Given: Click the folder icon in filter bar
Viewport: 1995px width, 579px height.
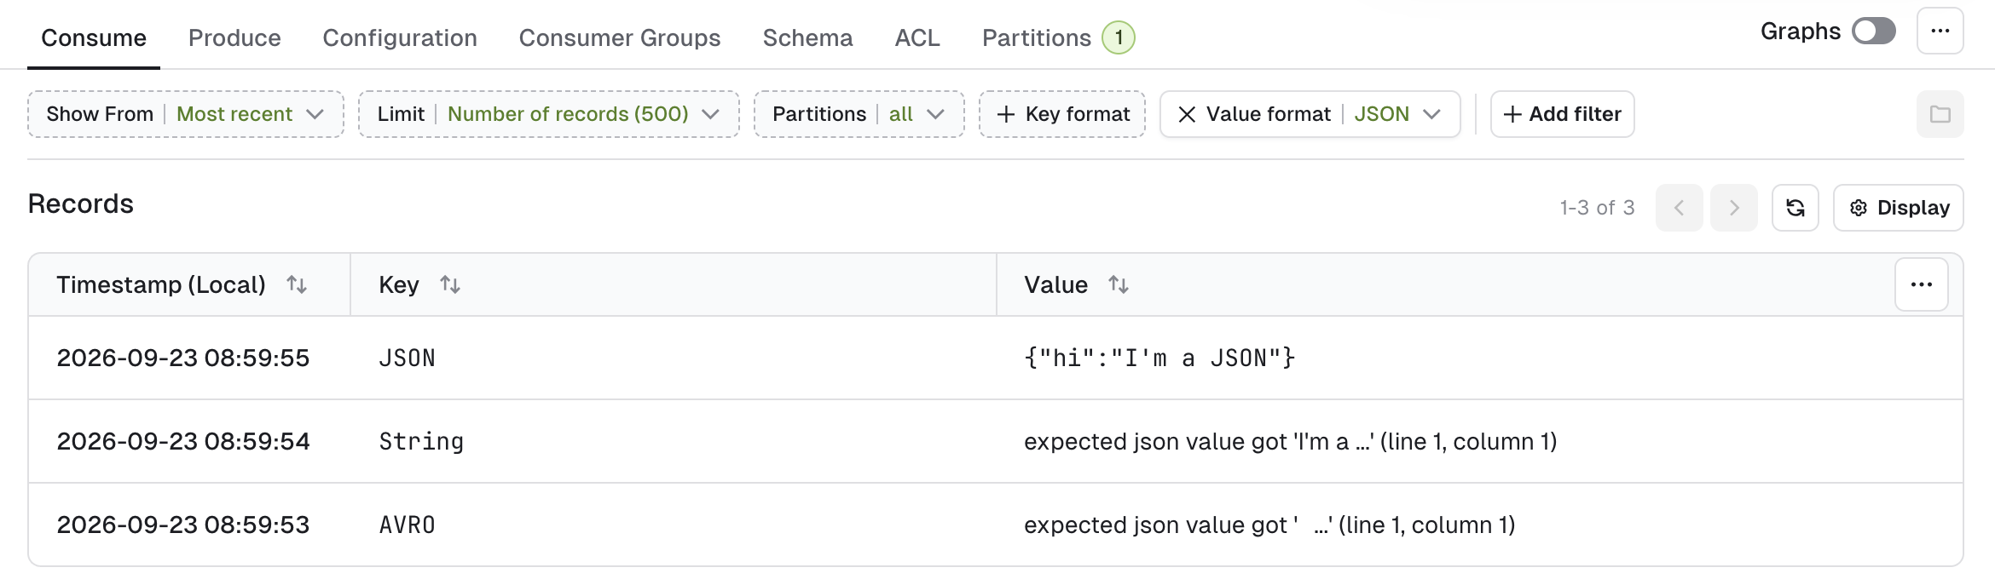Looking at the screenshot, I should click(1940, 114).
